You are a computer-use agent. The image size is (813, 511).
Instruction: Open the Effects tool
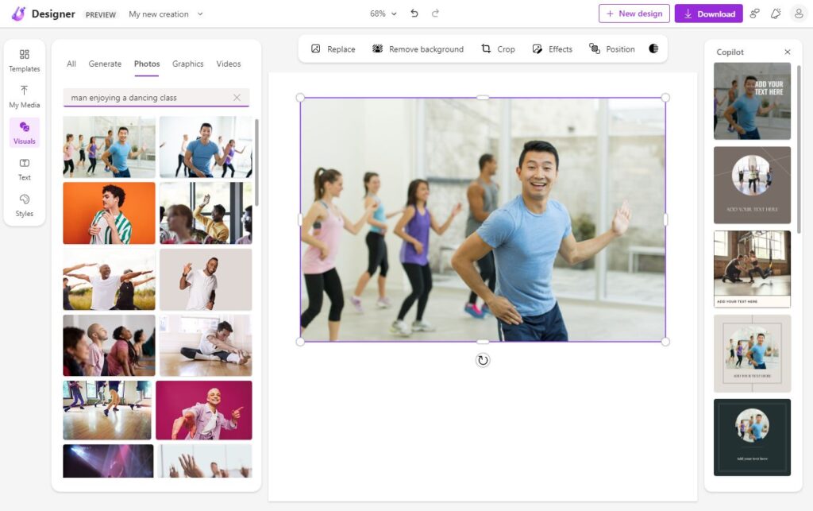pos(552,48)
